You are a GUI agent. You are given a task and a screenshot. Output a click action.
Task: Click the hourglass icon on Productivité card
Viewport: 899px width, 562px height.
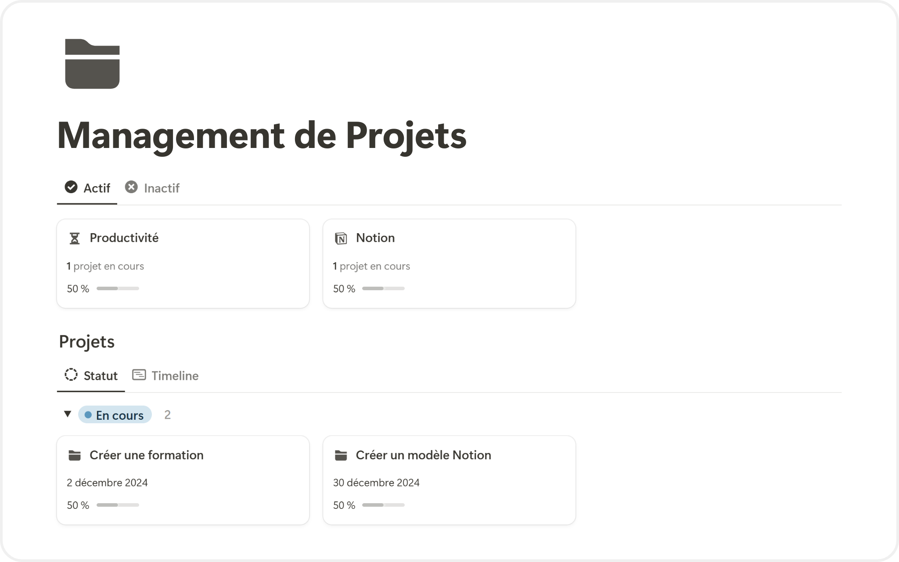[75, 238]
